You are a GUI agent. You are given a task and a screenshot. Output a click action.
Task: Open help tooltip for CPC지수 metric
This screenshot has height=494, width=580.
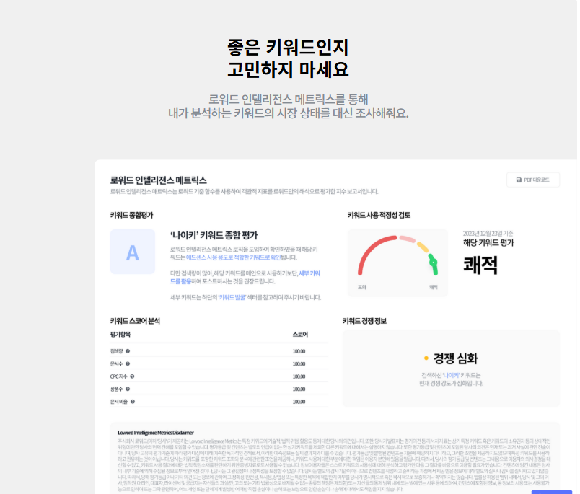pyautogui.click(x=133, y=376)
